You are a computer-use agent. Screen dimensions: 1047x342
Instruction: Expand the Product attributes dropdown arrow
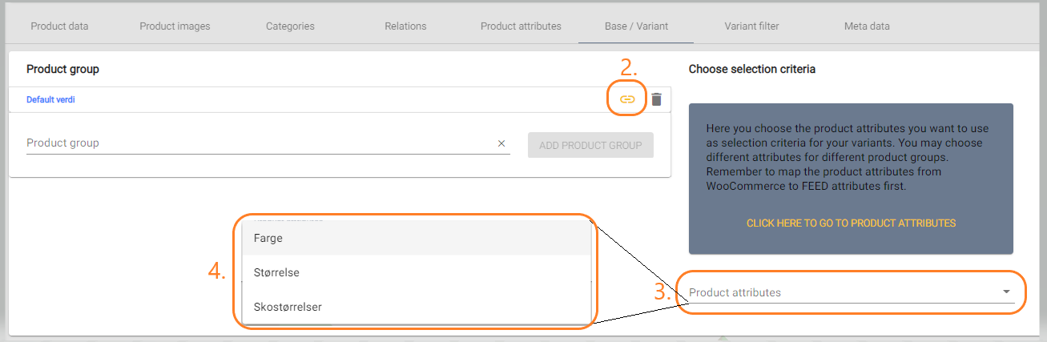pos(1006,292)
